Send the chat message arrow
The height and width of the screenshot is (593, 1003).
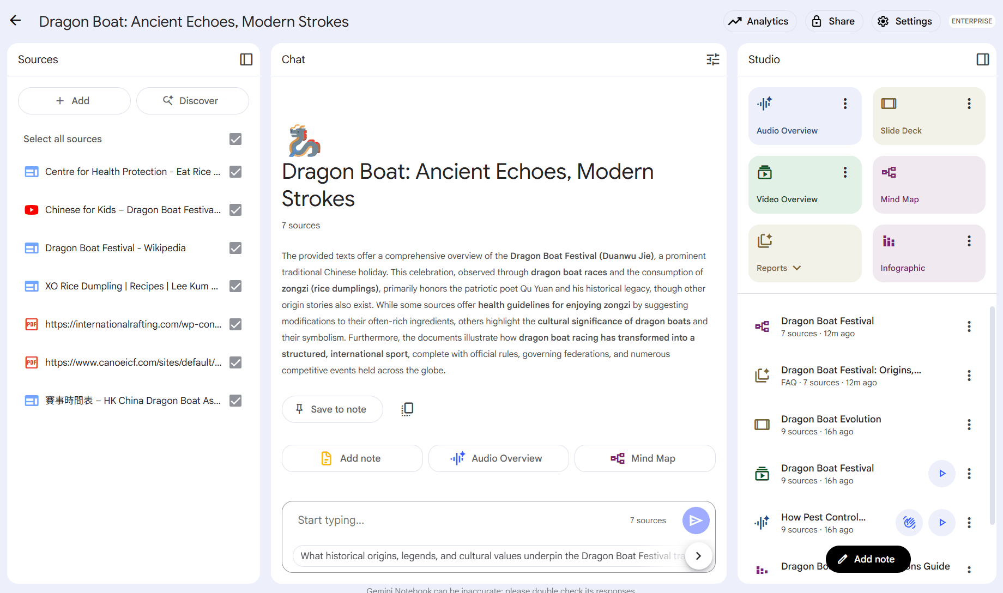click(696, 521)
